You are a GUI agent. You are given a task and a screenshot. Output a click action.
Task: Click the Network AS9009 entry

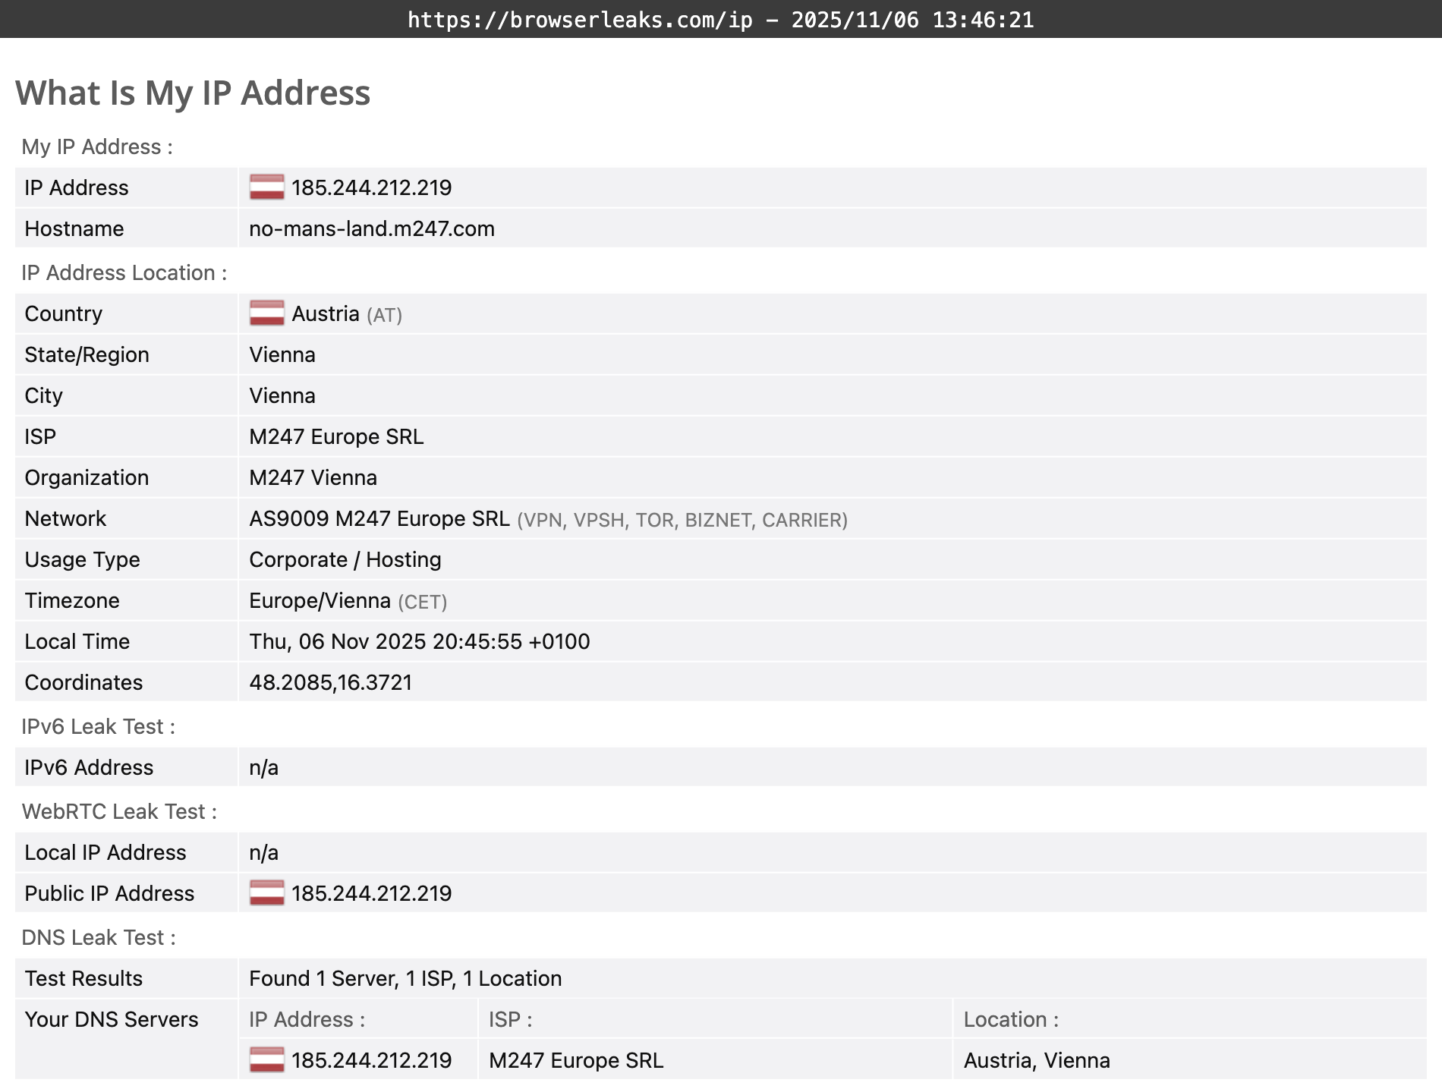[x=379, y=518]
